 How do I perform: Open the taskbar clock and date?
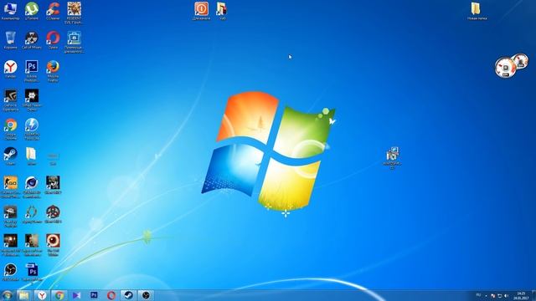521,295
